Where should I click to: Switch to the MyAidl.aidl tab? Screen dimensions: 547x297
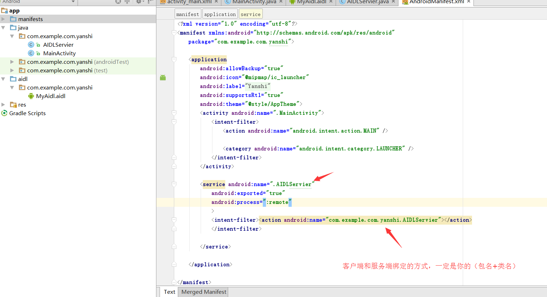coord(311,2)
